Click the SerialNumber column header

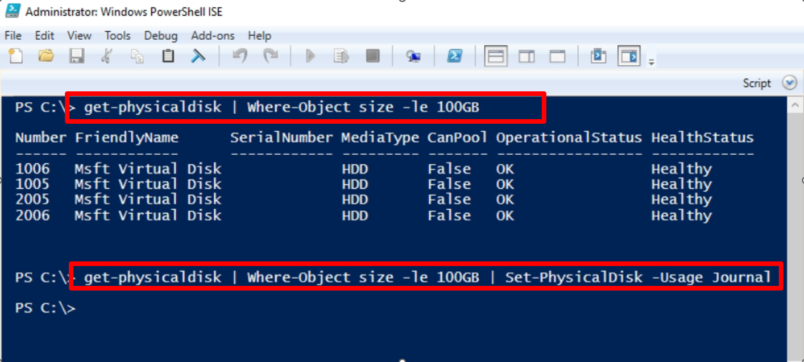(x=281, y=138)
